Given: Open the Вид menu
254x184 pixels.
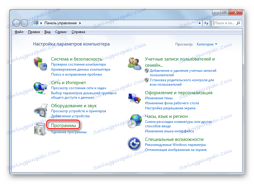Looking at the screenshot, I should click(47, 32).
